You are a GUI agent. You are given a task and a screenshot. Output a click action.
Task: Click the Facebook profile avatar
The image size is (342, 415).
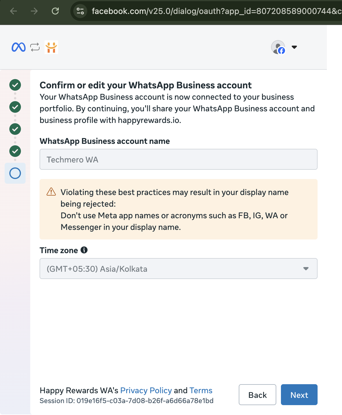[278, 47]
